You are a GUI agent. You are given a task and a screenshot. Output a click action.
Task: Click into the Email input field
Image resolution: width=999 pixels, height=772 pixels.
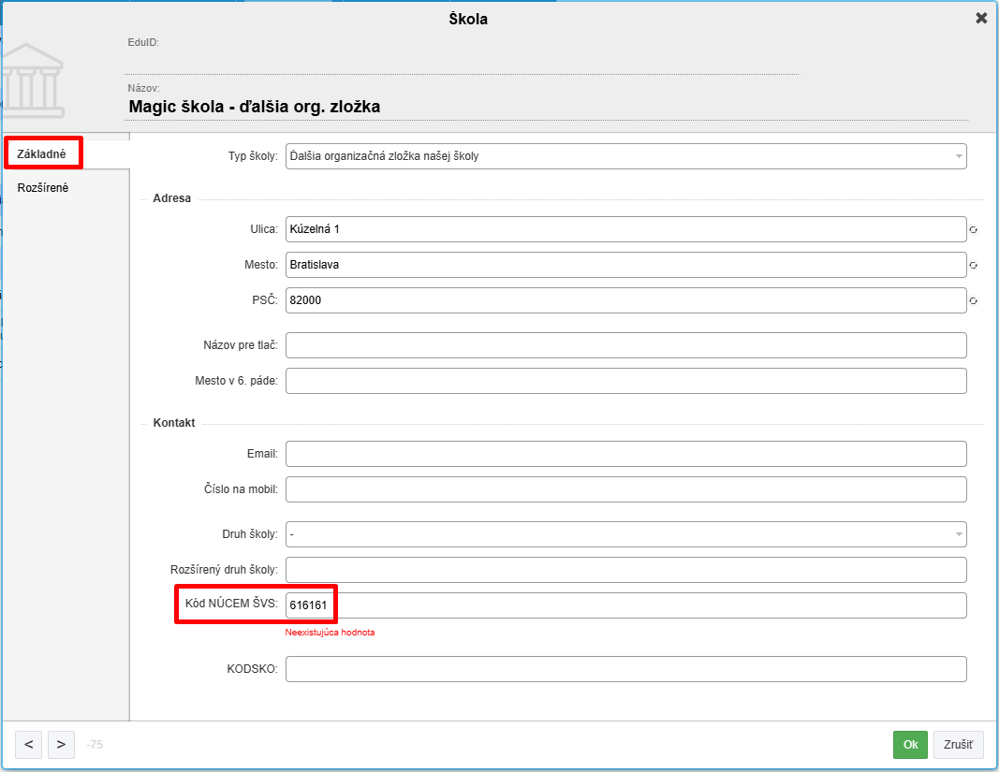click(625, 454)
